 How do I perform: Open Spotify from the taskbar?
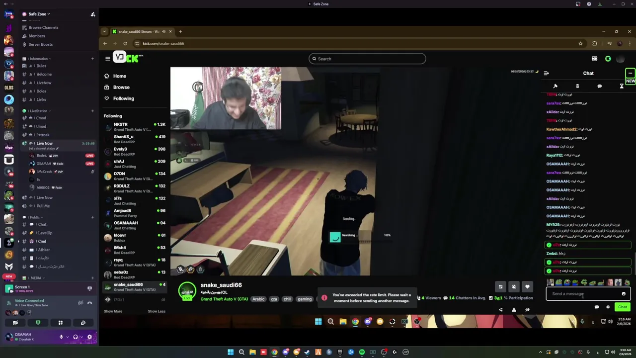[x=362, y=352]
